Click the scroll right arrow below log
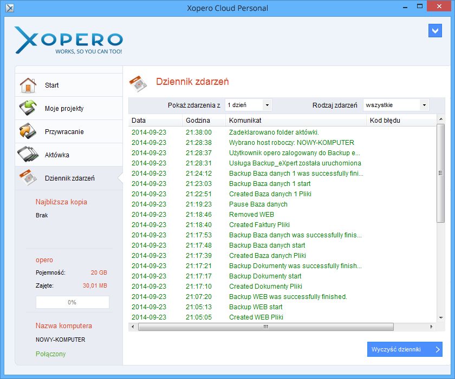The height and width of the screenshot is (379, 455). tap(432, 327)
